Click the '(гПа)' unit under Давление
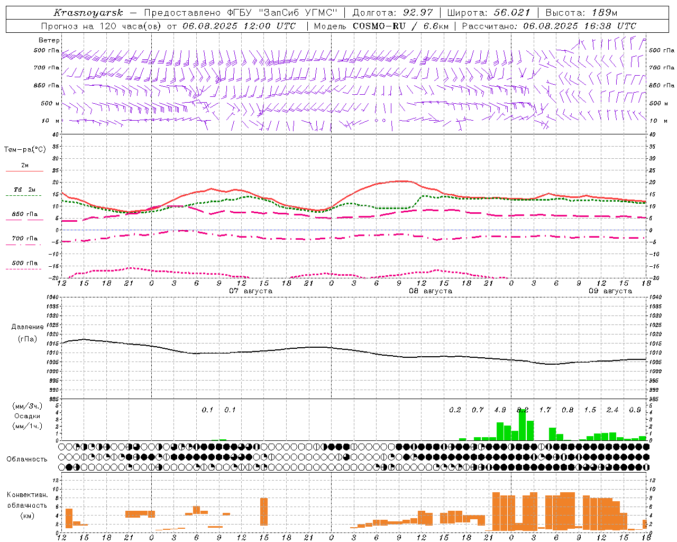Image resolution: width=677 pixels, height=542 pixels. pos(28,339)
